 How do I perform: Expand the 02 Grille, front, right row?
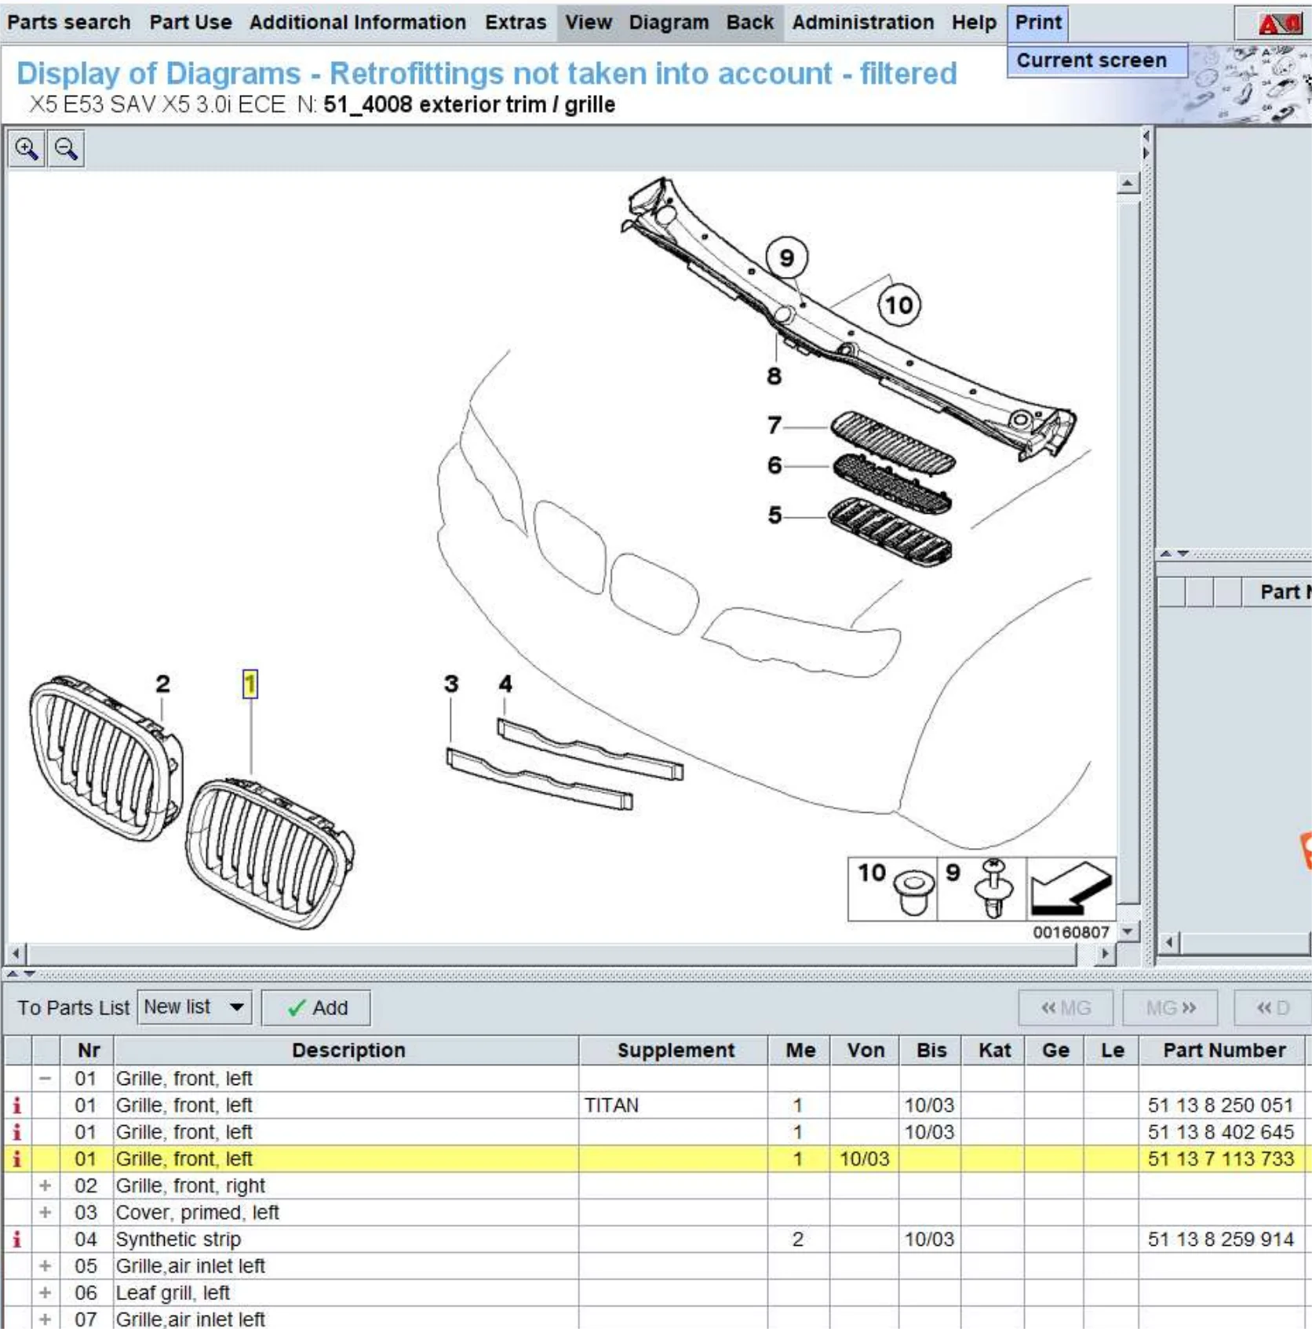(46, 1185)
